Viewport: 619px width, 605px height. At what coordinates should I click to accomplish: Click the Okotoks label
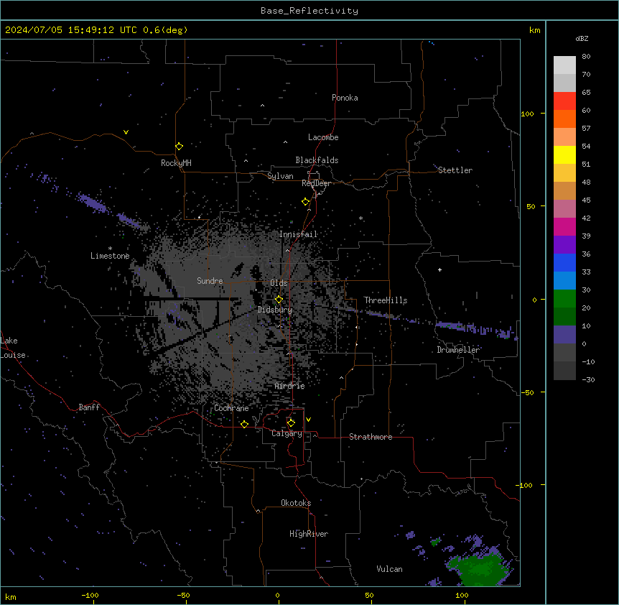[x=296, y=503]
